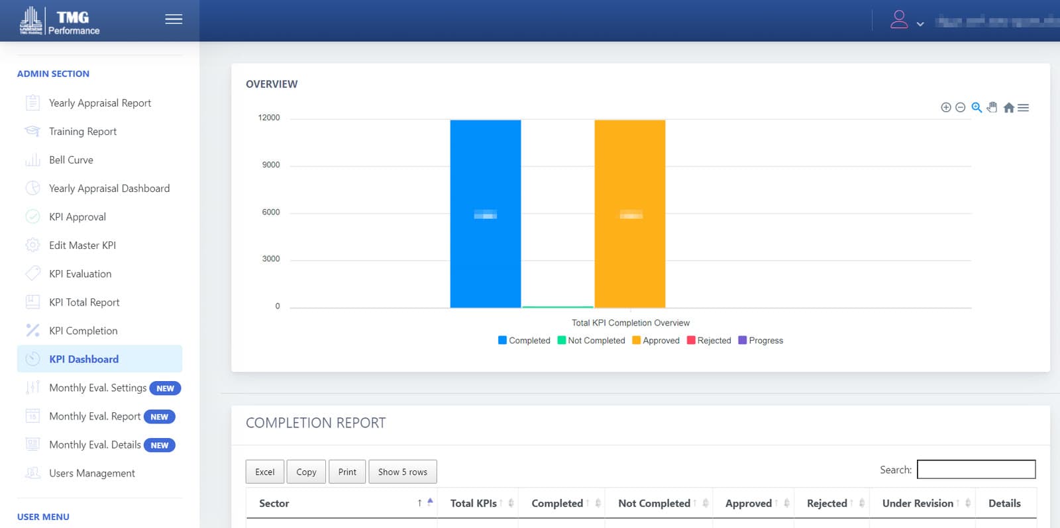The width and height of the screenshot is (1060, 528).
Task: Open Yearly Appraisal Report
Action: click(x=100, y=103)
